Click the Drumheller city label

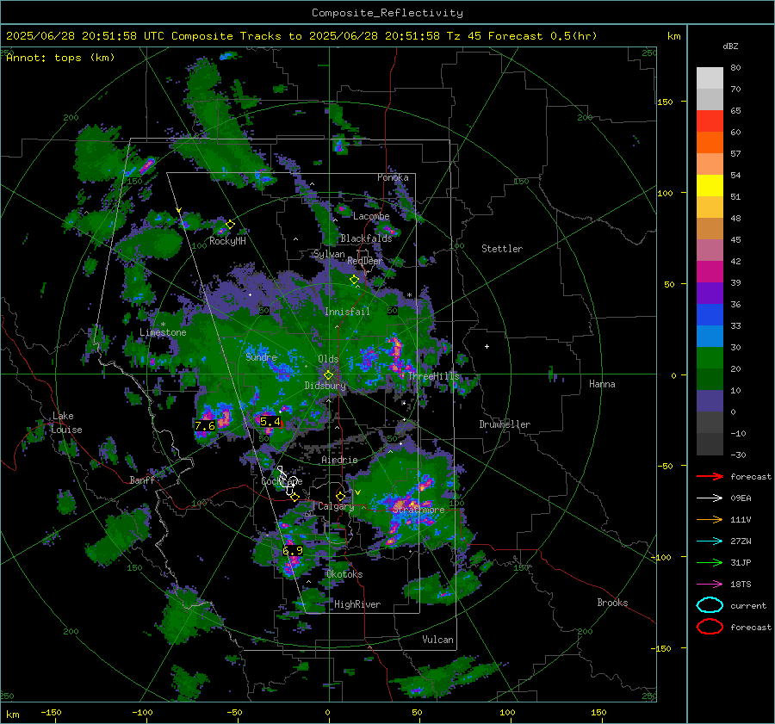(x=505, y=424)
